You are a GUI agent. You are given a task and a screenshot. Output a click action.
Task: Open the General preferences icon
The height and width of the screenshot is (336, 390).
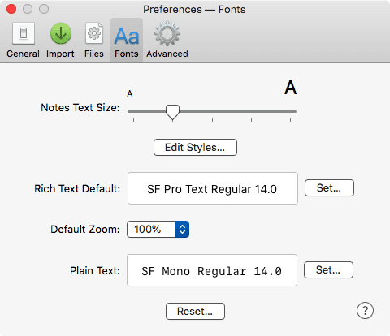pos(24,33)
